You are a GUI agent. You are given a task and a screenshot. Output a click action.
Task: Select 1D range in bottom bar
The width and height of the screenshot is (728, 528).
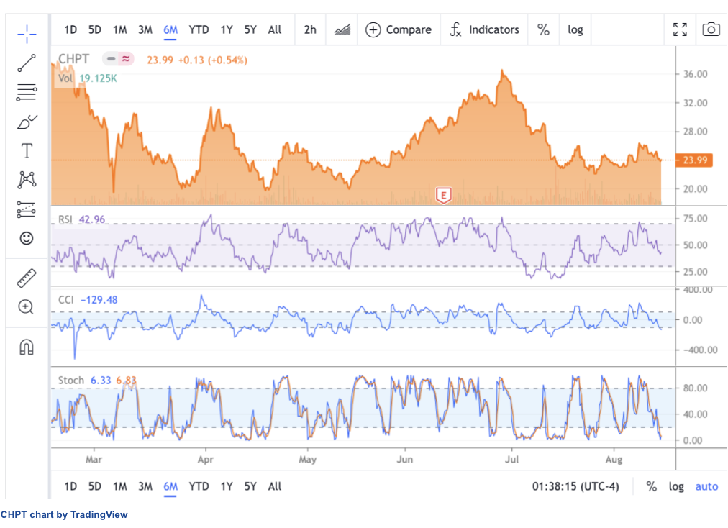(x=70, y=486)
